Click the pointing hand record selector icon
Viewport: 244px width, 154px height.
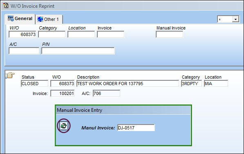click(10, 75)
